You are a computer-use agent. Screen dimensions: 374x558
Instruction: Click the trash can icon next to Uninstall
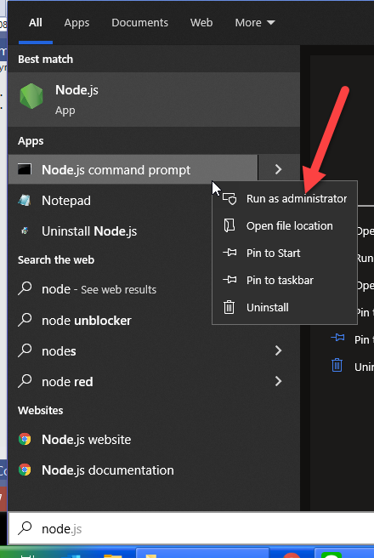(229, 307)
